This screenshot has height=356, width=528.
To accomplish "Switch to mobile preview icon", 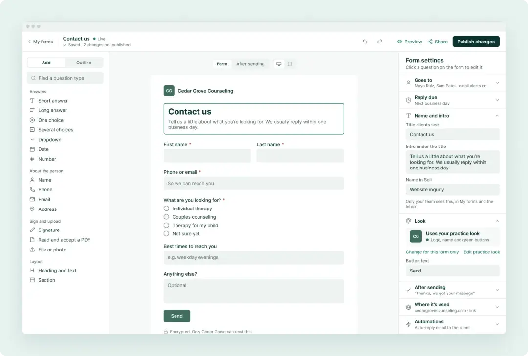I will (x=290, y=64).
